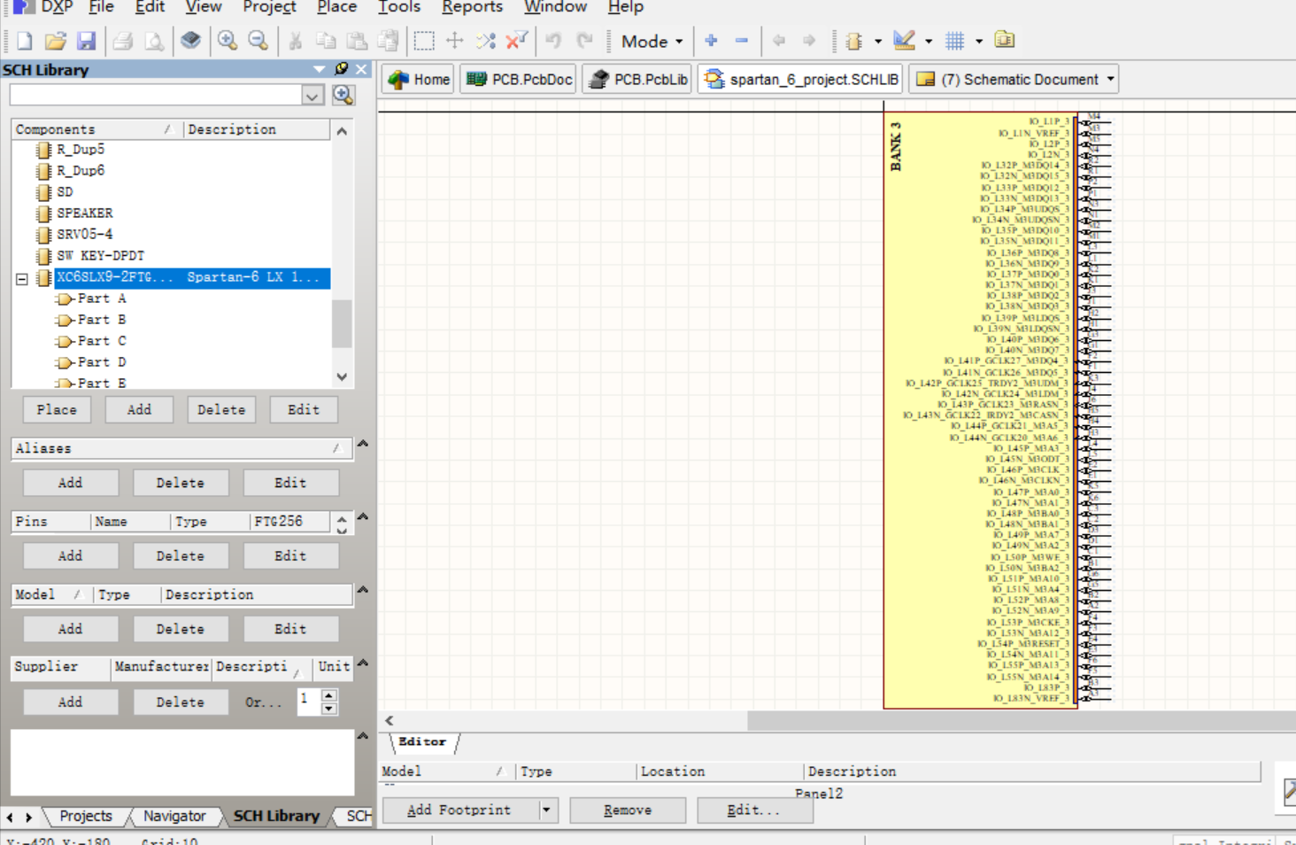Open the Tools menu
The image size is (1296, 845).
coord(398,7)
